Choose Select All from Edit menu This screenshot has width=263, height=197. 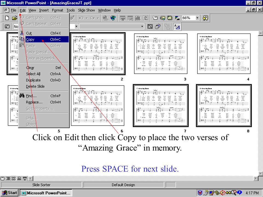click(44, 74)
